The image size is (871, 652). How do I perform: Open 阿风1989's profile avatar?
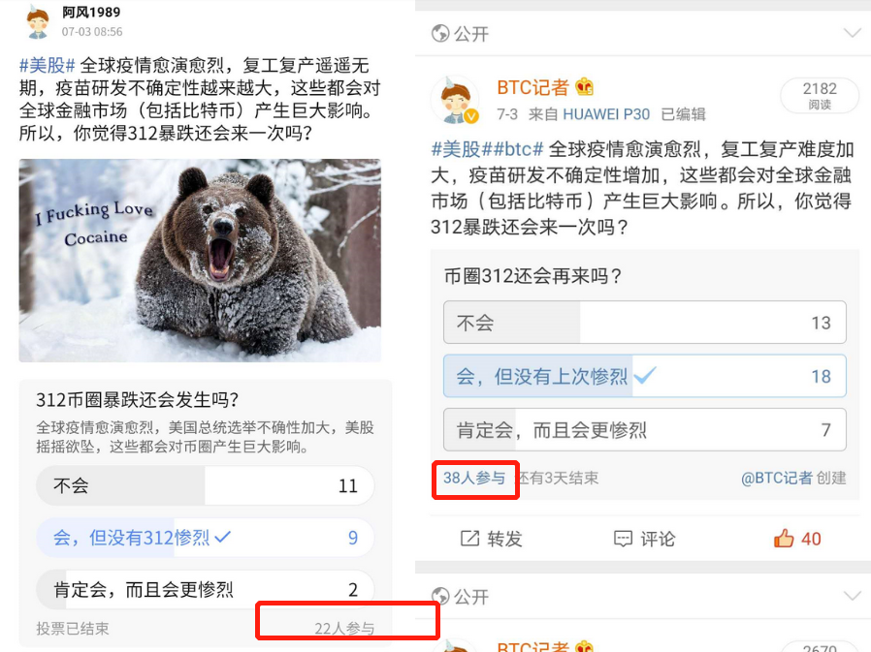(38, 22)
